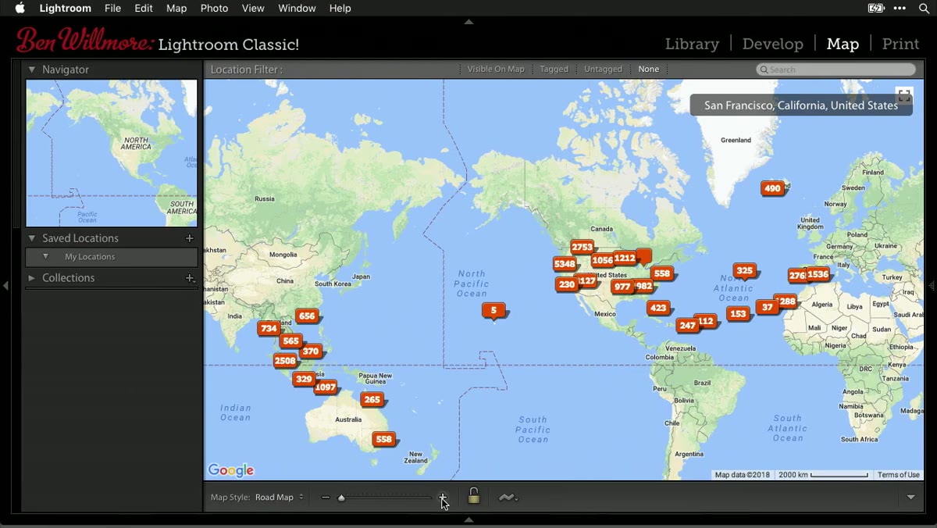This screenshot has height=528, width=937.
Task: Filter by Untagged photos
Action: pyautogui.click(x=603, y=70)
